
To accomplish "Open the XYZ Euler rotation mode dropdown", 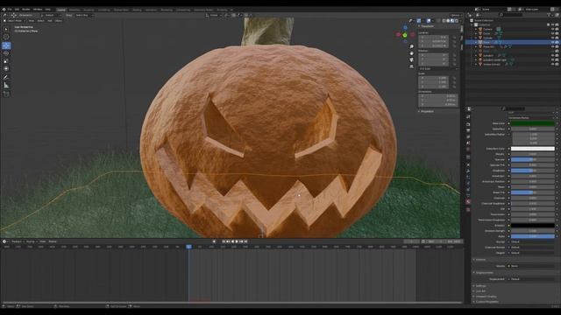I will tap(438, 68).
